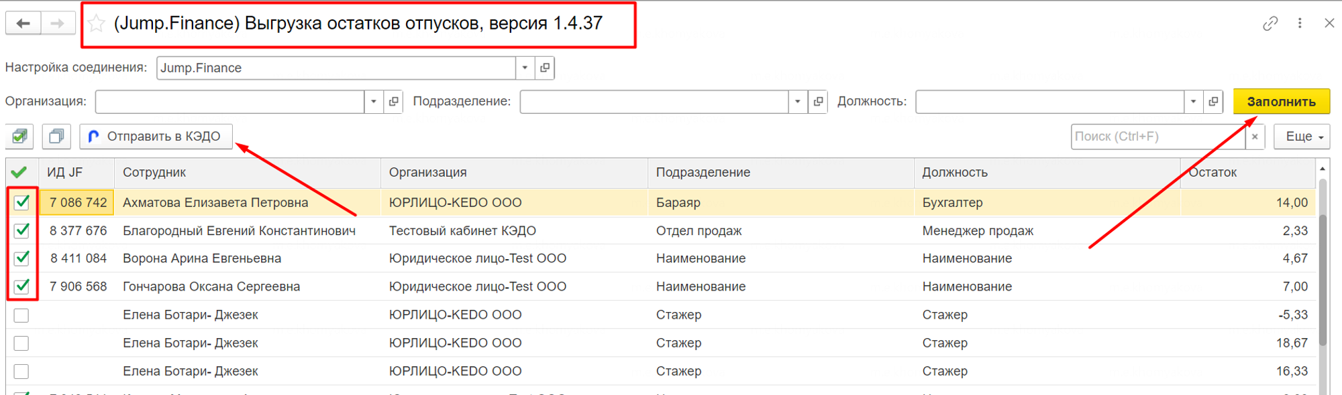
Task: Open the Еще menu
Action: point(1302,137)
